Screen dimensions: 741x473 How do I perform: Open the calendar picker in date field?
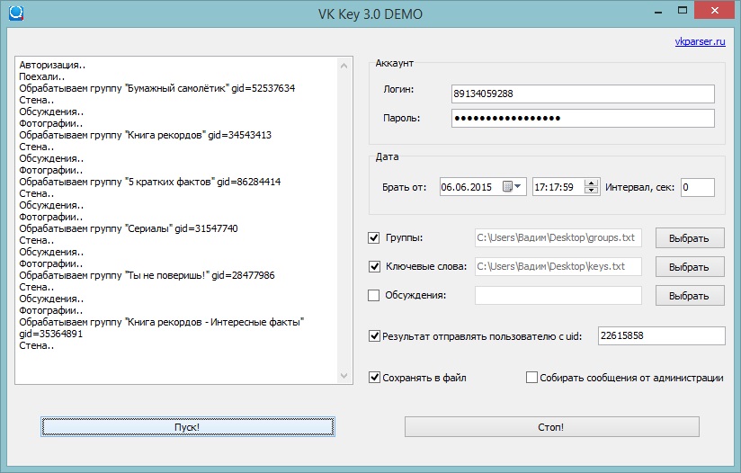tap(513, 187)
